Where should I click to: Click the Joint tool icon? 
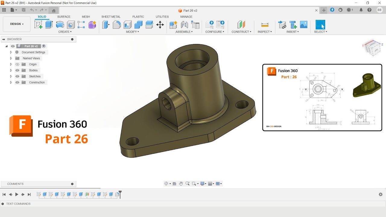click(x=184, y=25)
